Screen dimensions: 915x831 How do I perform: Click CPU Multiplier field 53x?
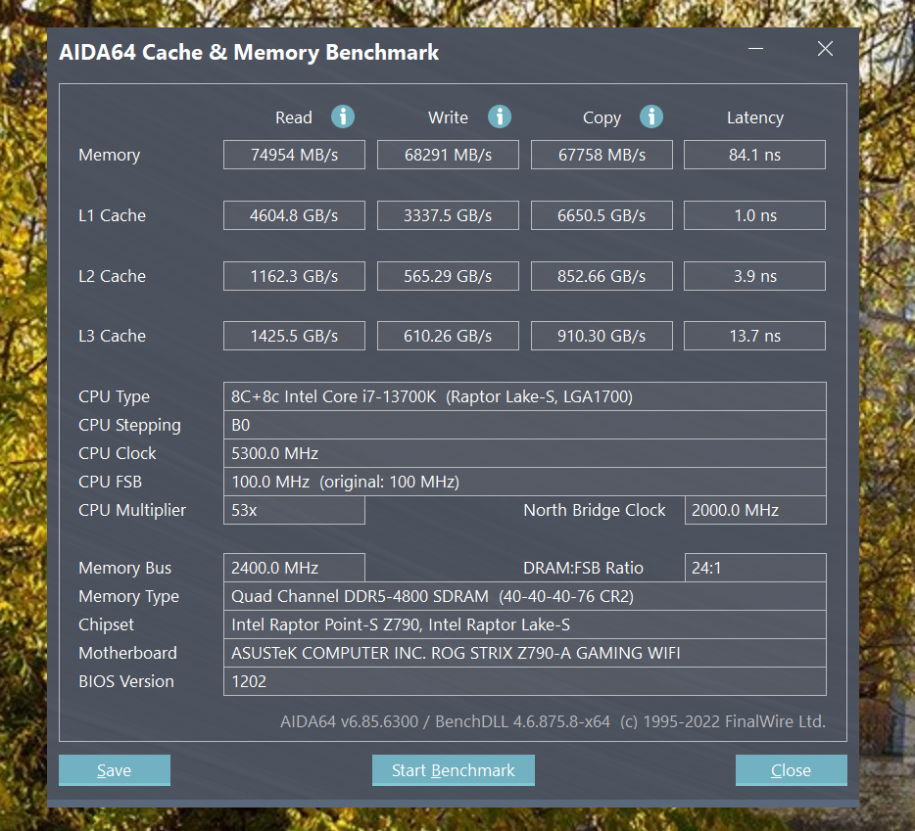coord(294,510)
